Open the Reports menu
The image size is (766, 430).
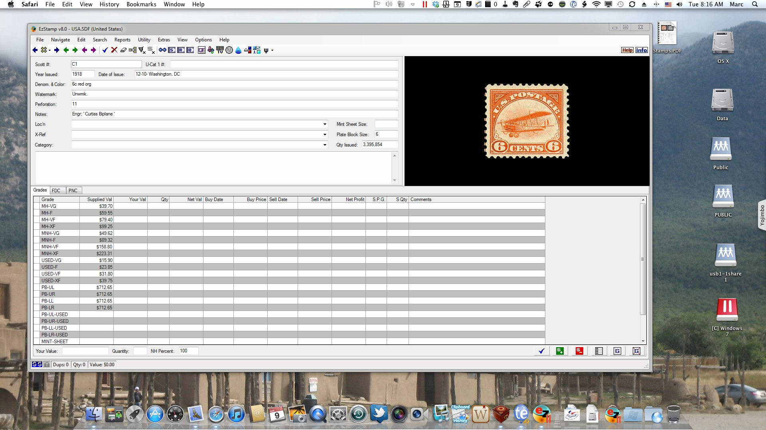122,40
